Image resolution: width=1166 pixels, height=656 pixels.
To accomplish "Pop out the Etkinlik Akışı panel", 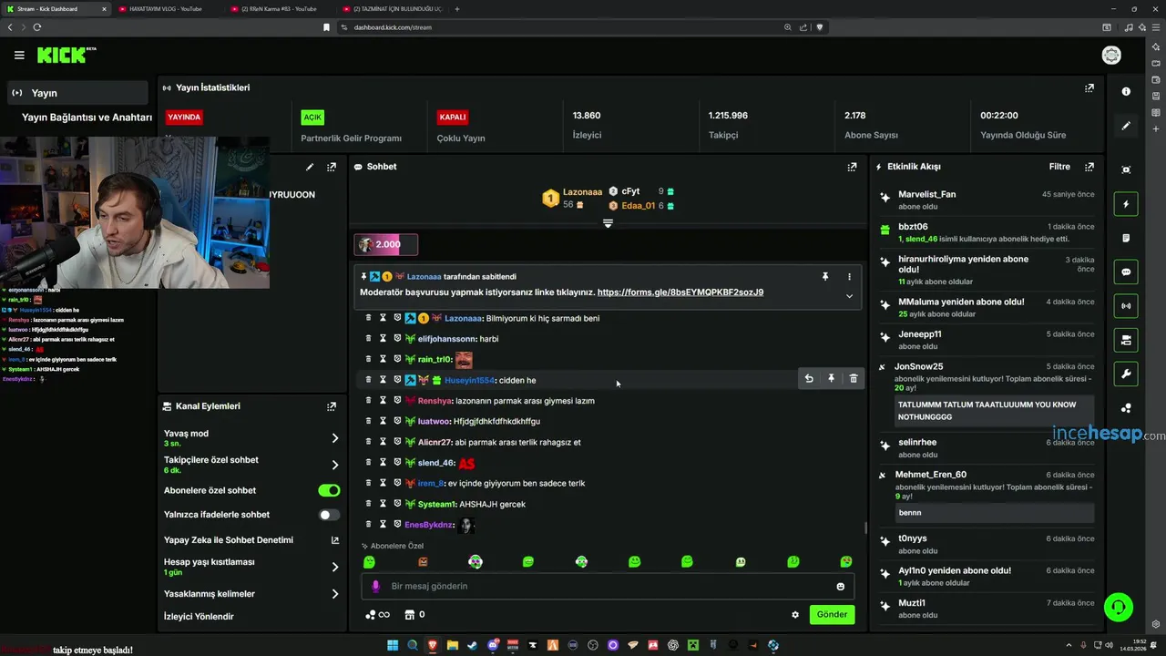I will [1089, 167].
